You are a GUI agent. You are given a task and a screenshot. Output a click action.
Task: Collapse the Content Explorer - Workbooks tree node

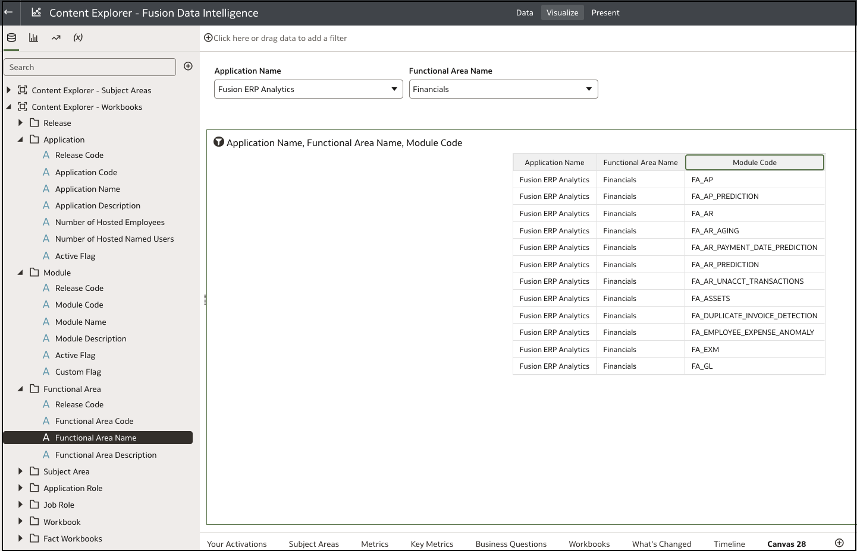(x=8, y=107)
